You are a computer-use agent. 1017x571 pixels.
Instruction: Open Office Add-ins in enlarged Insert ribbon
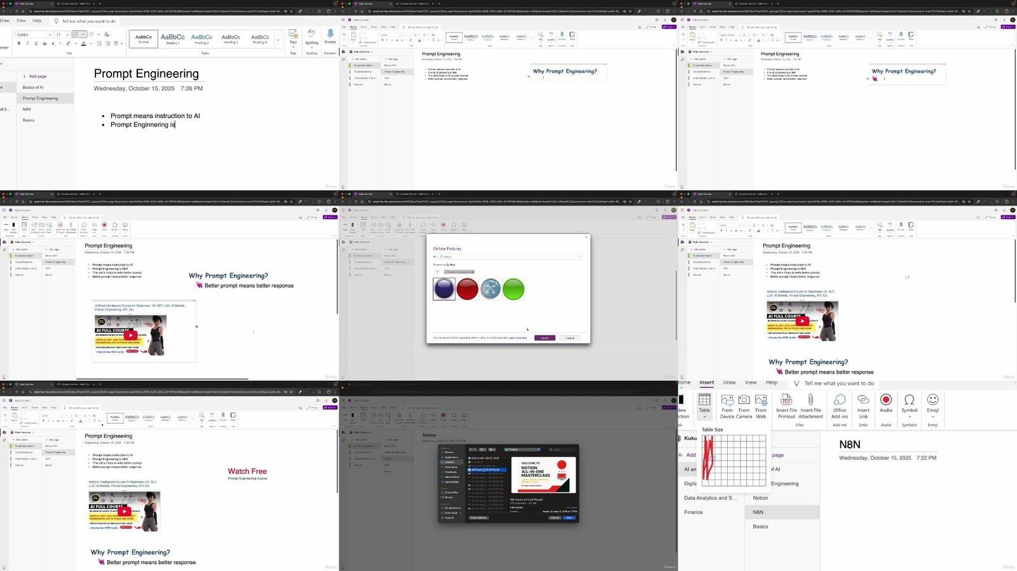point(840,406)
